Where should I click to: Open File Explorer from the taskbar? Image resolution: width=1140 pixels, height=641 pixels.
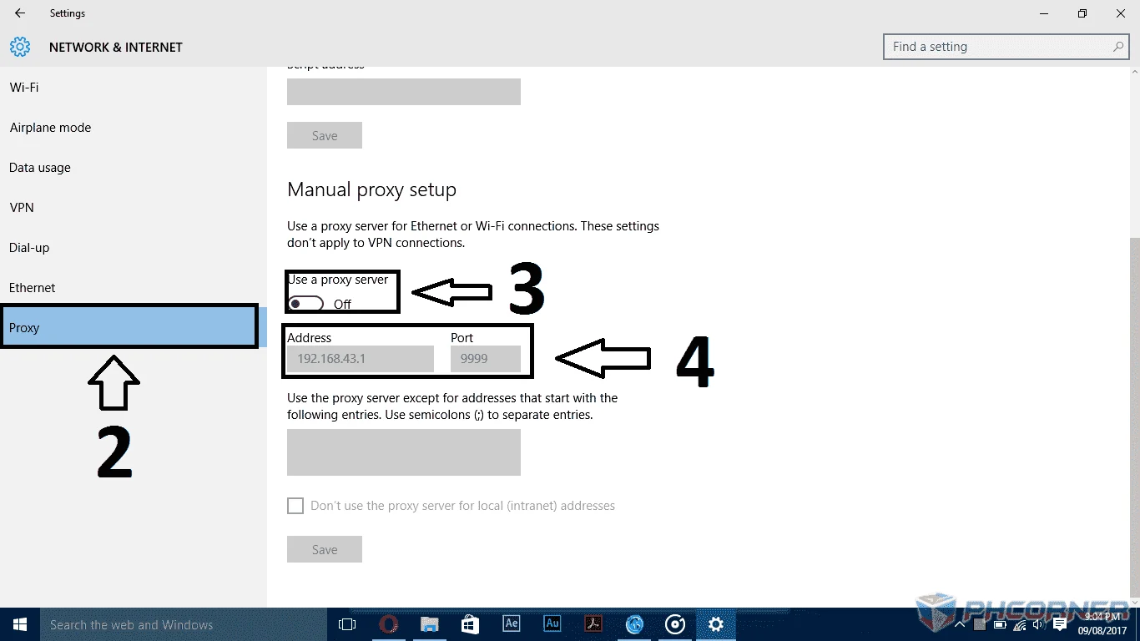coord(429,624)
